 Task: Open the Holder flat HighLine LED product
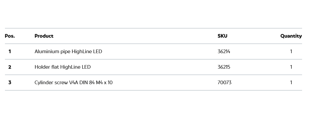coord(62,67)
